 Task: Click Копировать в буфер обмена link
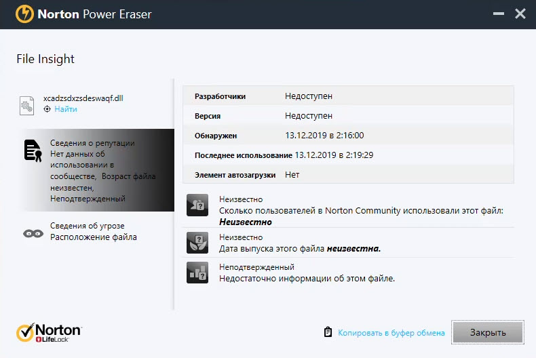[391, 333]
